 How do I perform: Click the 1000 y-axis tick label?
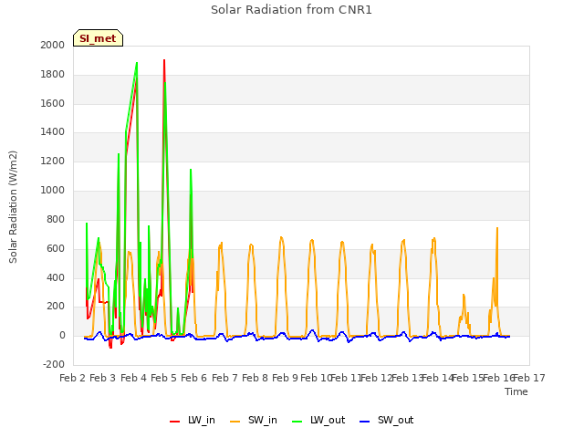[53, 191]
